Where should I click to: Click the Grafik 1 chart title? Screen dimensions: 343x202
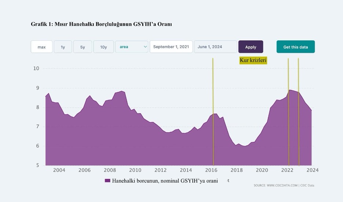pyautogui.click(x=101, y=24)
